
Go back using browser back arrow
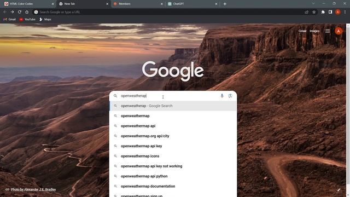[x=5, y=12]
